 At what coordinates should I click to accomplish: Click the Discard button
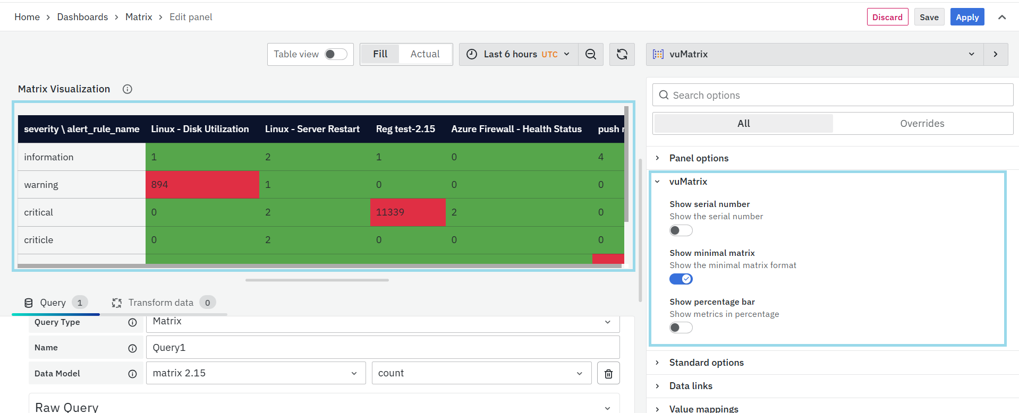tap(887, 17)
